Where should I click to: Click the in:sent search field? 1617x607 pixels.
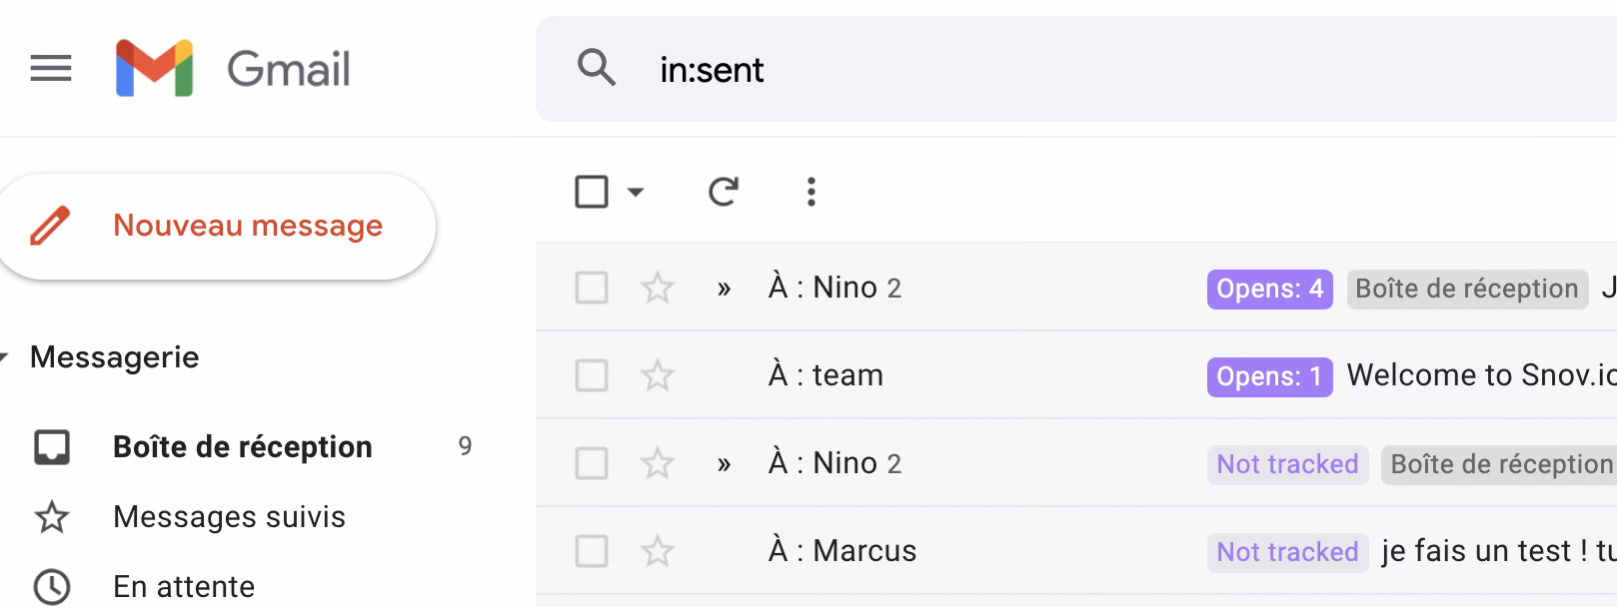999,69
